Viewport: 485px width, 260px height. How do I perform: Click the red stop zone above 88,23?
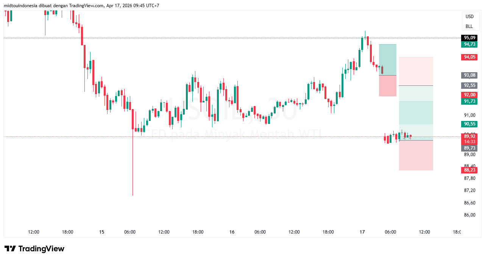coord(416,155)
